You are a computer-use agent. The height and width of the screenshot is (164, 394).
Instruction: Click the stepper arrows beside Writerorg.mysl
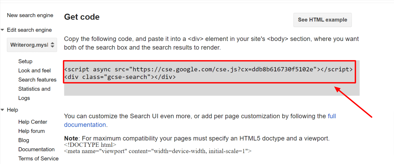click(52, 45)
